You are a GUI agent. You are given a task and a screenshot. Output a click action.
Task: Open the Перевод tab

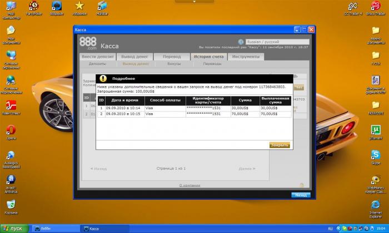pyautogui.click(x=172, y=57)
